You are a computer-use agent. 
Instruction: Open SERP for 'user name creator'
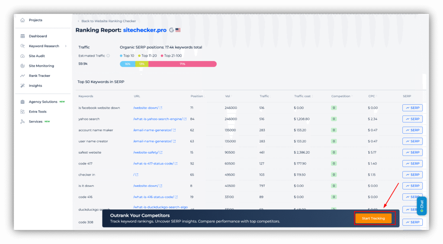pos(412,141)
